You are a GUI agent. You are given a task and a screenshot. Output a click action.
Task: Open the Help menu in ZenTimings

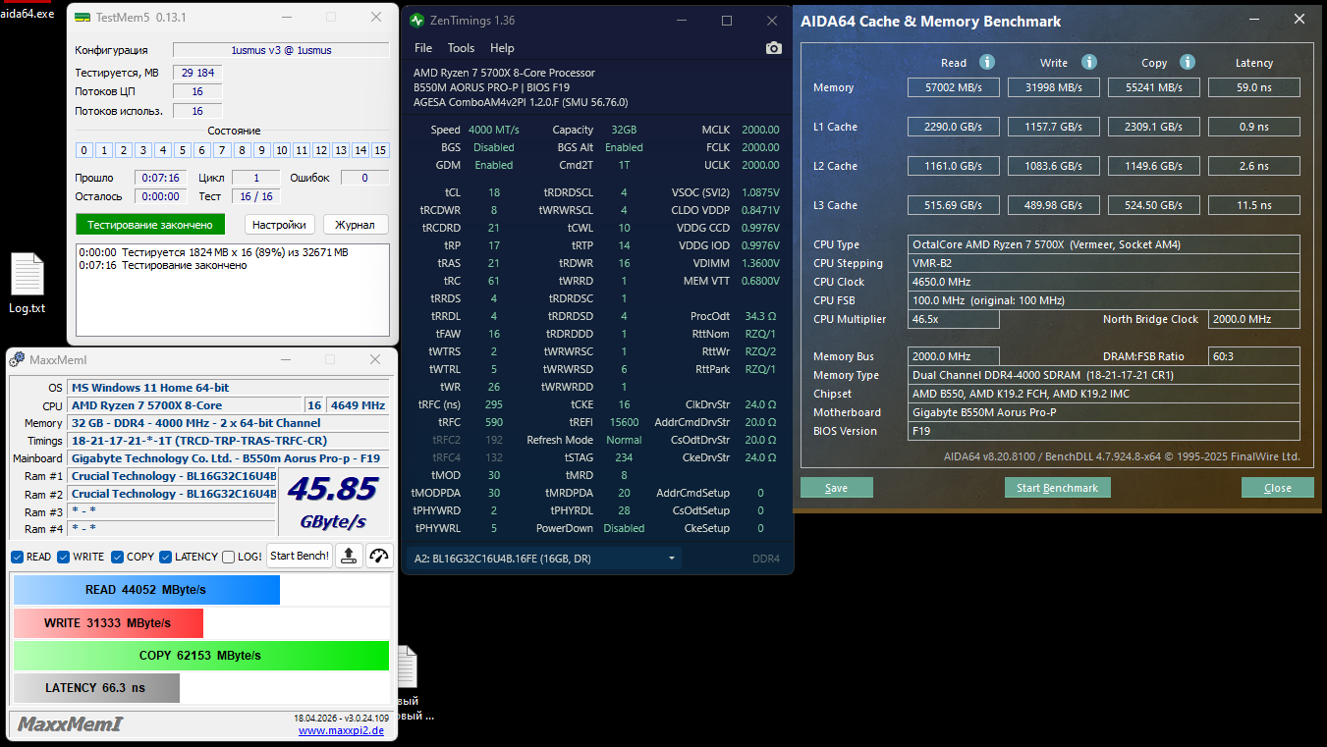click(x=502, y=47)
